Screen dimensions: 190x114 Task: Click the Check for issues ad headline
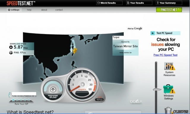click(x=166, y=44)
